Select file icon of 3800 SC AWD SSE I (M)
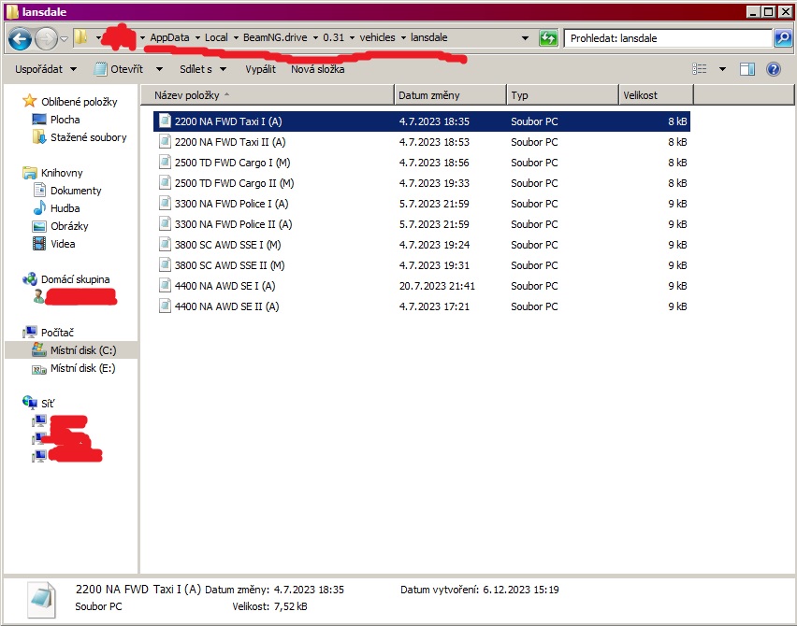The image size is (797, 626). tap(165, 244)
